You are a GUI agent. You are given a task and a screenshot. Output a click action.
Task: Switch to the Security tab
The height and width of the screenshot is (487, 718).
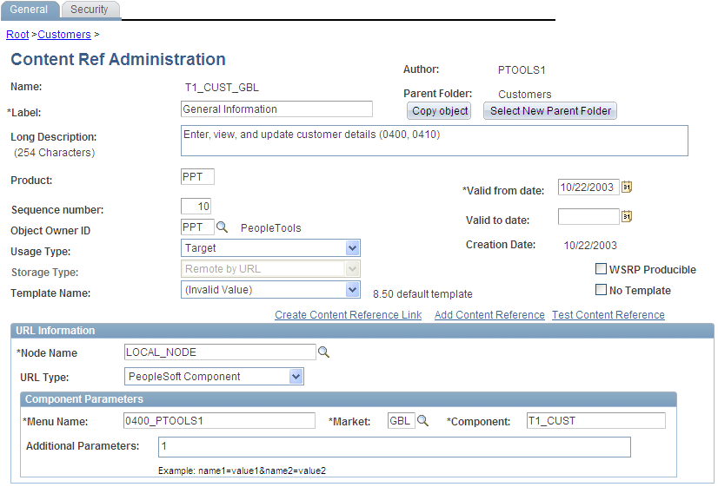coord(90,10)
